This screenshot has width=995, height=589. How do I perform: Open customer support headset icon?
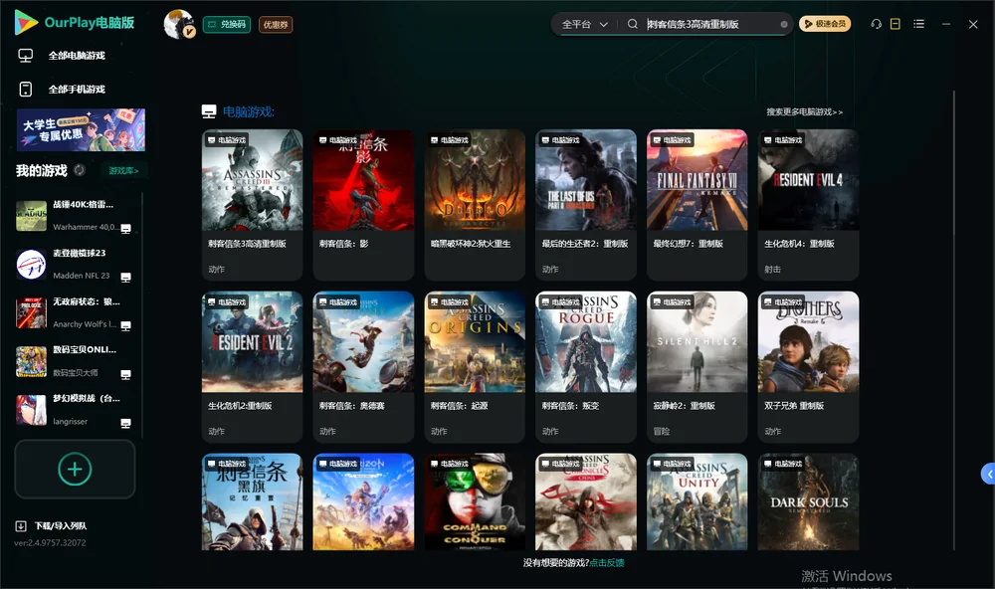coord(877,24)
